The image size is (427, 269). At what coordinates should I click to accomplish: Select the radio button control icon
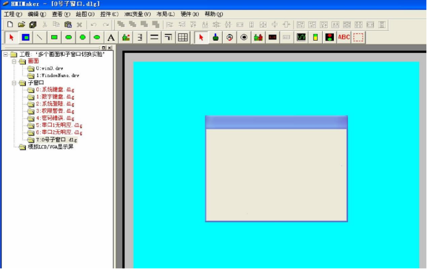[x=244, y=37]
